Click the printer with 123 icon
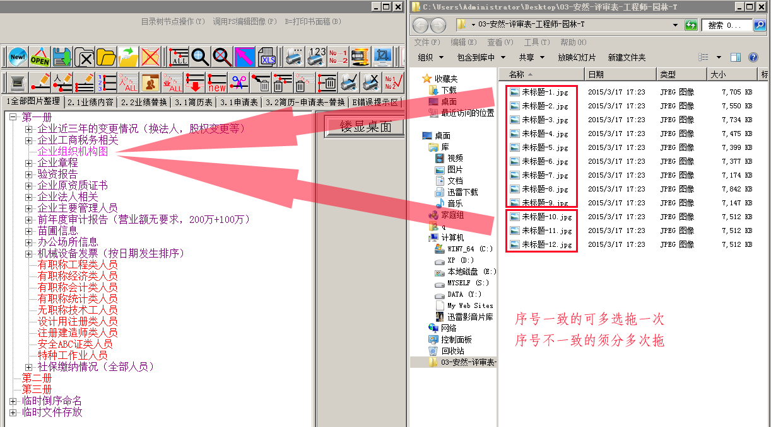771x427 pixels. (316, 57)
